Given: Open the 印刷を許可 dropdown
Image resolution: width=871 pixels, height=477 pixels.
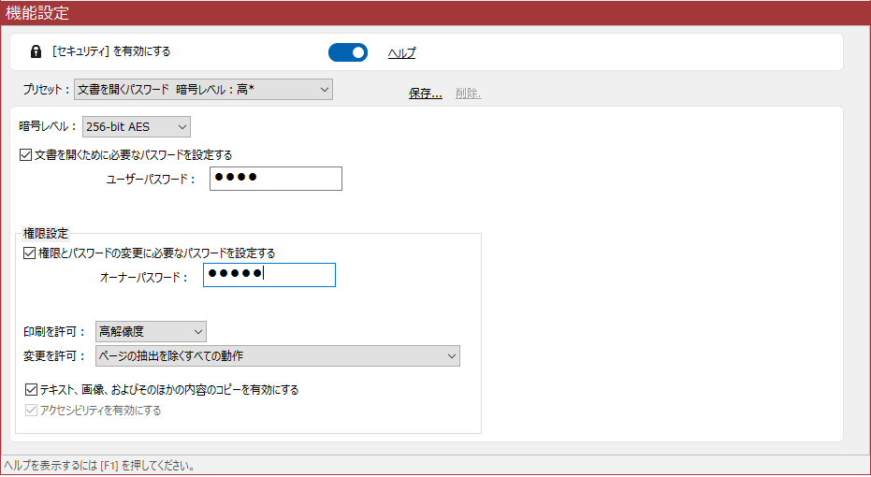Looking at the screenshot, I should click(152, 331).
